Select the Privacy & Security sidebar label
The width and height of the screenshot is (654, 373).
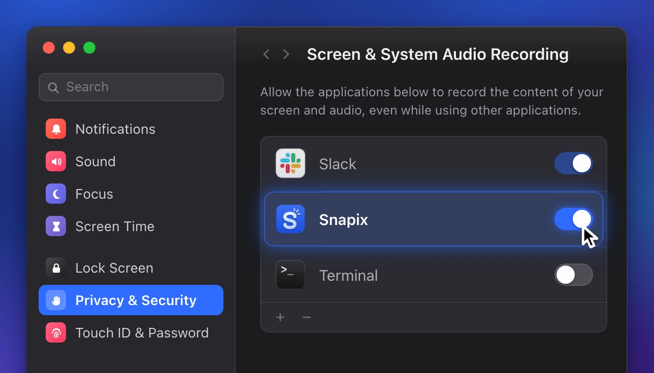click(136, 301)
